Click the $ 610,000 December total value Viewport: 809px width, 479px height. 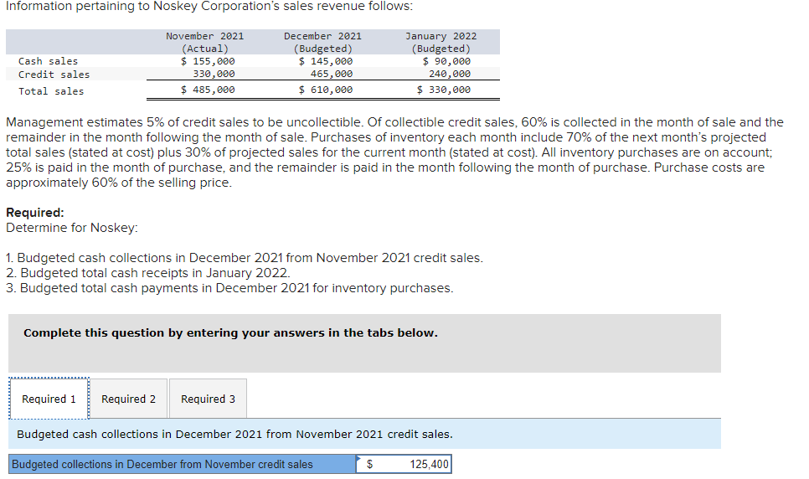pos(326,90)
